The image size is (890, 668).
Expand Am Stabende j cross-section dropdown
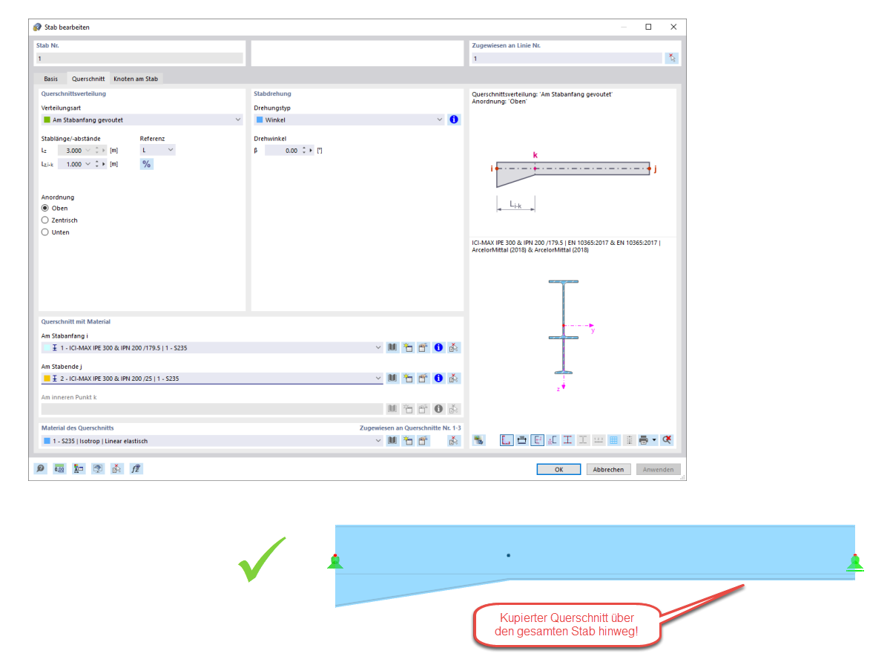click(x=379, y=378)
